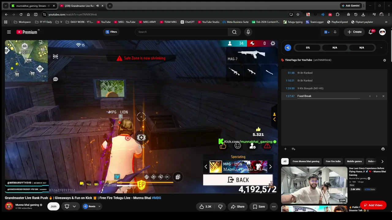The height and width of the screenshot is (220, 392).
Task: Open a new browser tab
Action: 110,6
